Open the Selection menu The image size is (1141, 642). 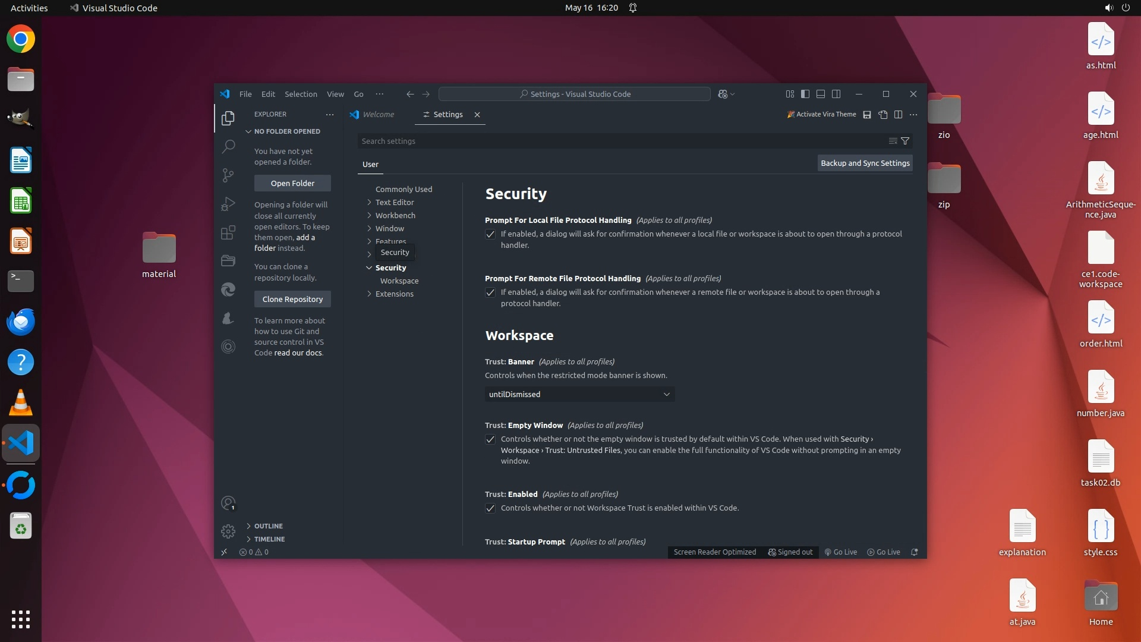click(x=301, y=94)
